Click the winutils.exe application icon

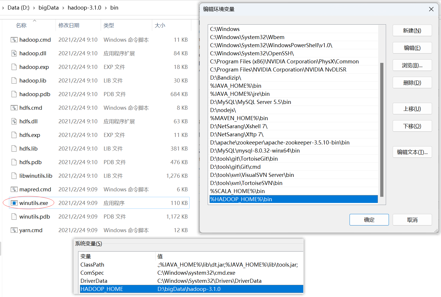pos(14,203)
